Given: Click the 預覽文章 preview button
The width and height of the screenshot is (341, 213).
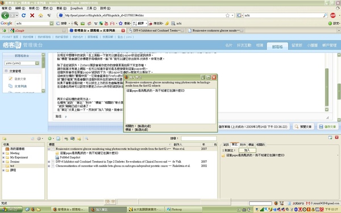Looking at the screenshot, I should pyautogui.click(x=303, y=127).
